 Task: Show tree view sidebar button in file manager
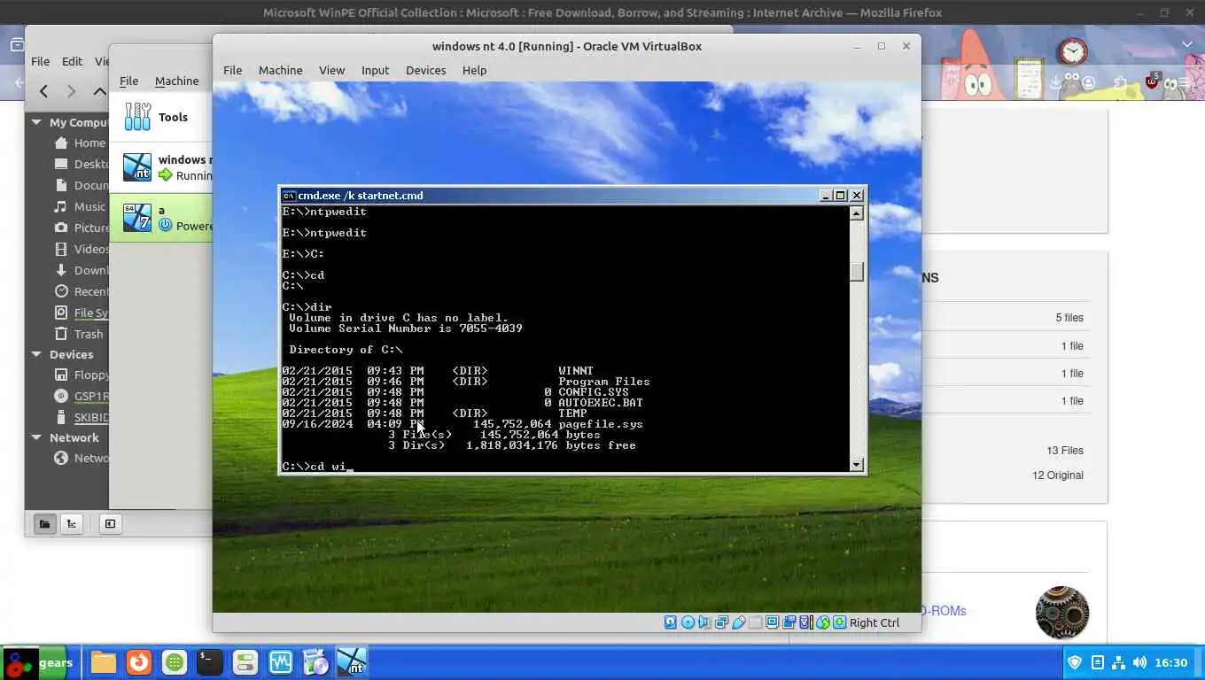[x=72, y=523]
